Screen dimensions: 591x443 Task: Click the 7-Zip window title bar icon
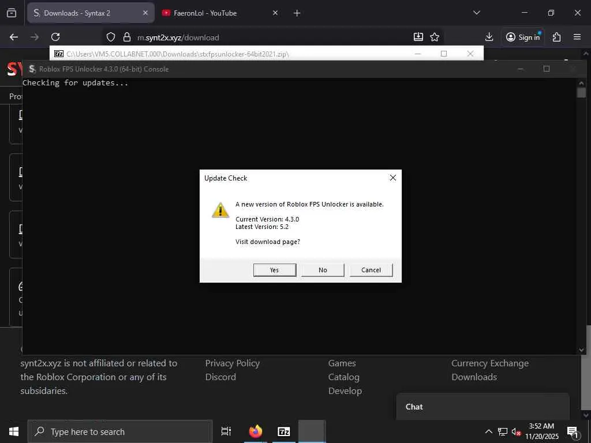(x=59, y=54)
